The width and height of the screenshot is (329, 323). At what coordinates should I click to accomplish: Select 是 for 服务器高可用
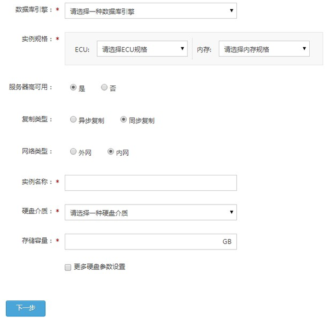coord(73,87)
